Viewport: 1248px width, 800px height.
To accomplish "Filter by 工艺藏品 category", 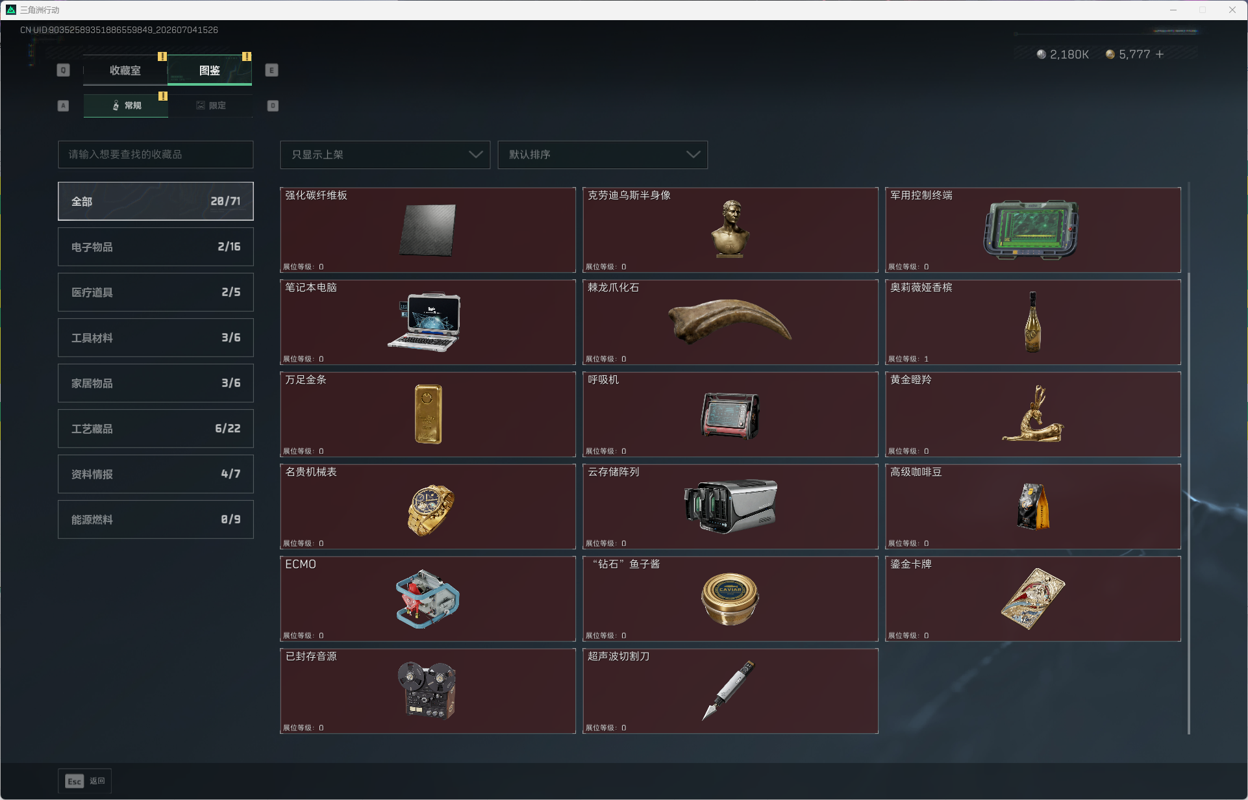I will [156, 429].
